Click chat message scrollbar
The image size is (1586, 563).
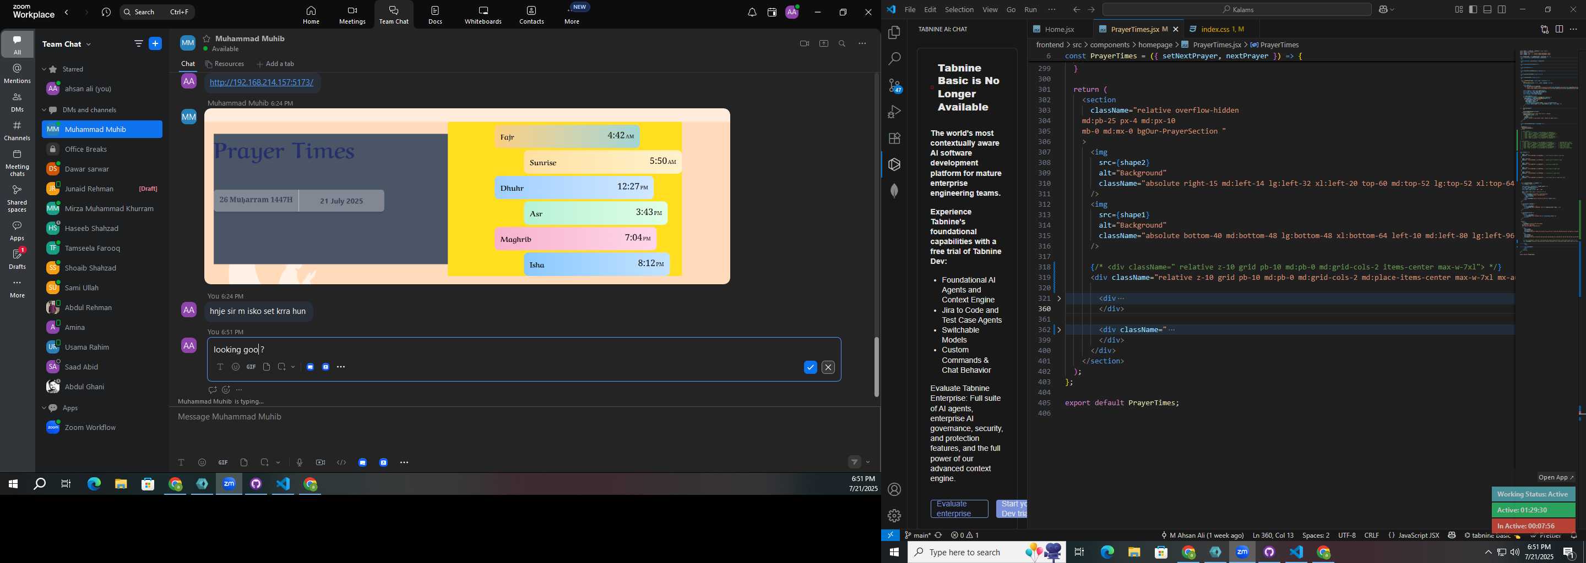pos(876,367)
